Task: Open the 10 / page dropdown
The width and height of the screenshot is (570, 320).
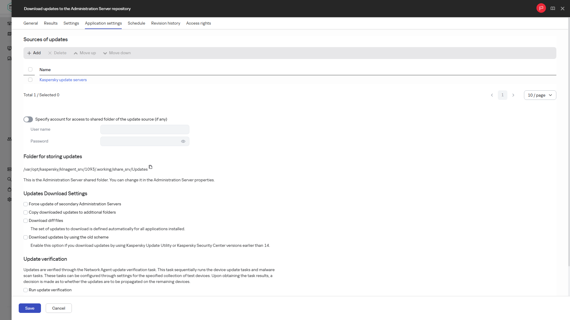Action: (540, 95)
